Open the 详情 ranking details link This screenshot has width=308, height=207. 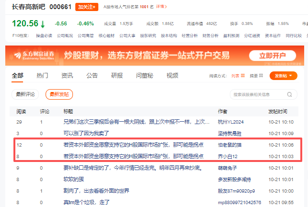click(162, 7)
